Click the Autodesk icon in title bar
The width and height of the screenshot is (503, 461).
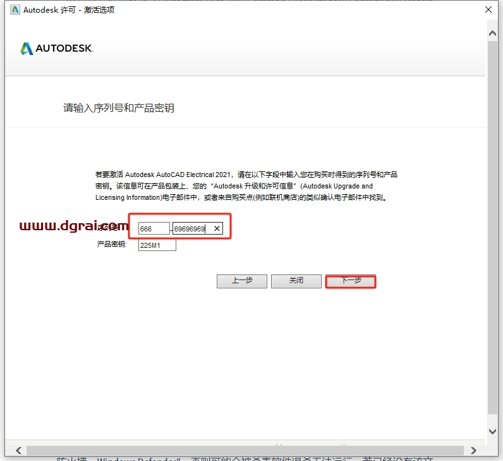[15, 9]
